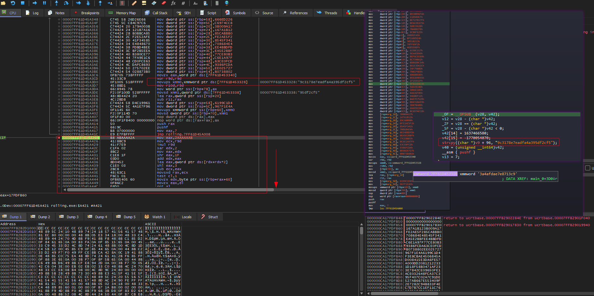Click the Hex column header in dump
This screenshot has height=296, width=594.
[x=41, y=224]
